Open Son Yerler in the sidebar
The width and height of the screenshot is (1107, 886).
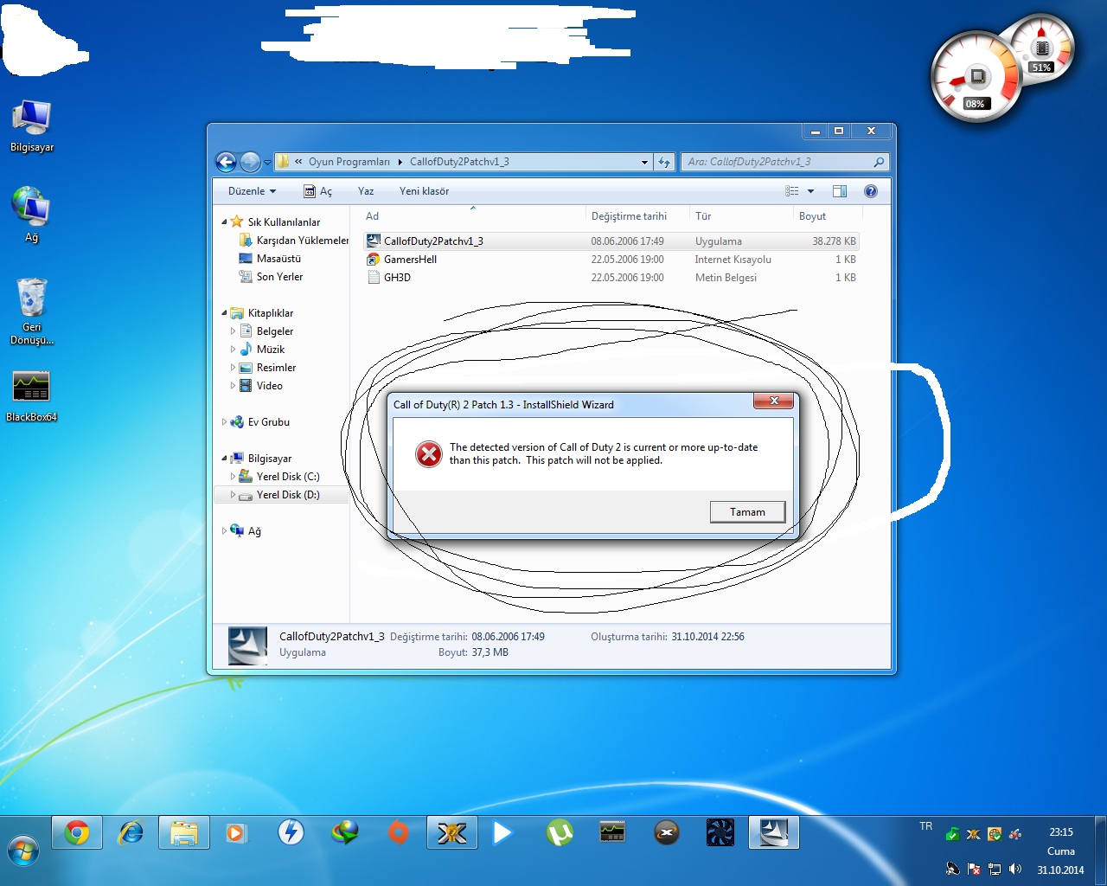coord(271,277)
